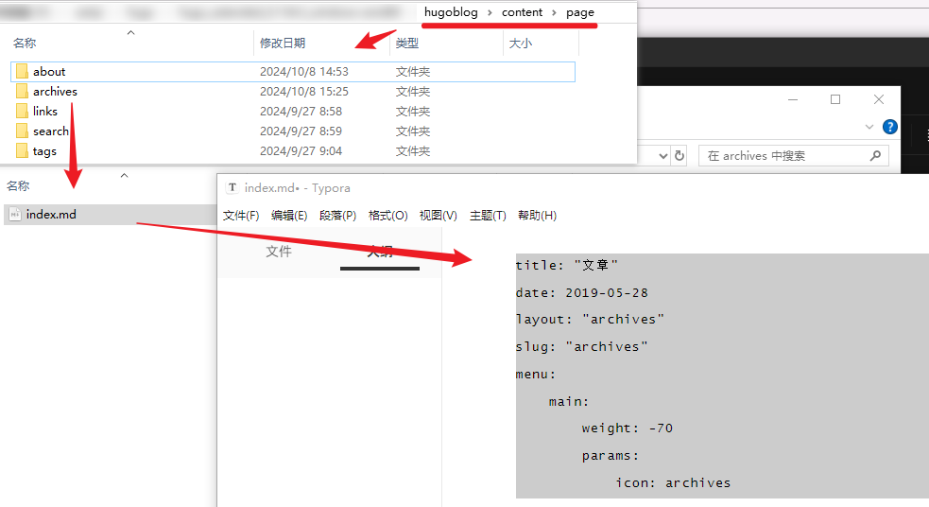This screenshot has height=507, width=929.
Task: Click the index.md file icon
Action: pyautogui.click(x=15, y=215)
